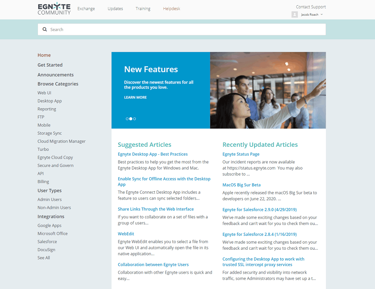
Task: Open the Desktop App category
Action: (49, 101)
